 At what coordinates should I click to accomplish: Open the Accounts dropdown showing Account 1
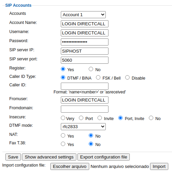pos(83,14)
